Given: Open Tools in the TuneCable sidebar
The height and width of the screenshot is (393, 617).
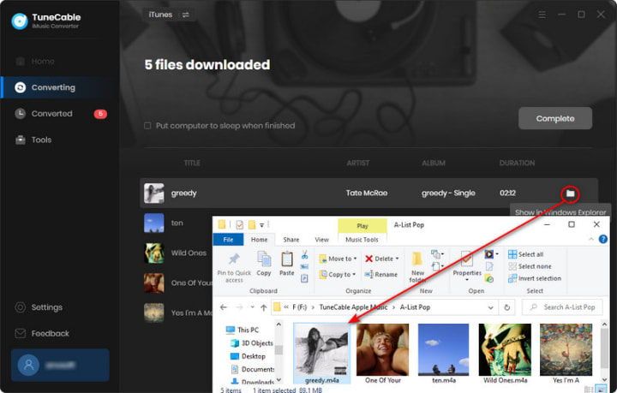Looking at the screenshot, I should [33, 140].
